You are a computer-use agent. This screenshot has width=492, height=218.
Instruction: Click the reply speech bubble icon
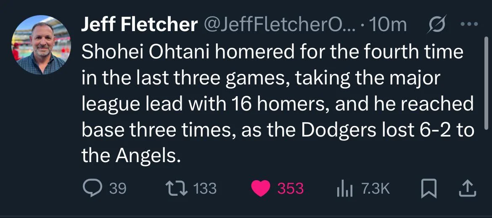click(92, 188)
